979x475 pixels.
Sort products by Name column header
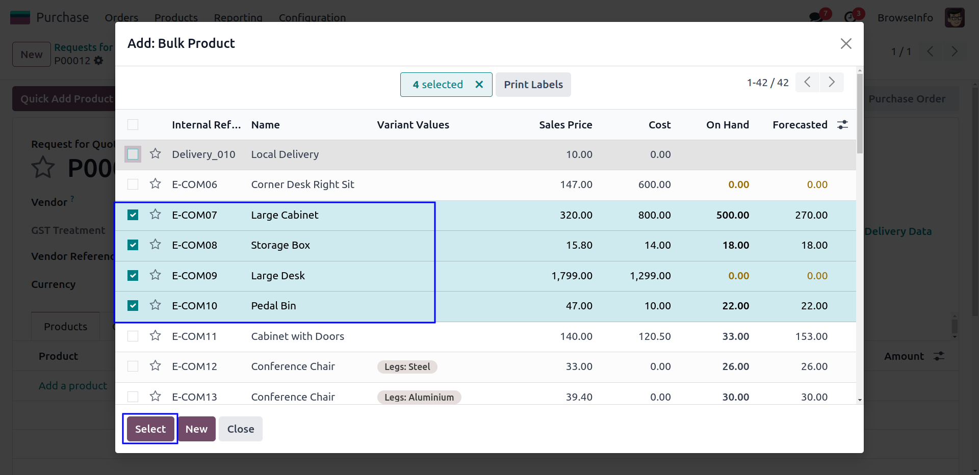click(265, 125)
